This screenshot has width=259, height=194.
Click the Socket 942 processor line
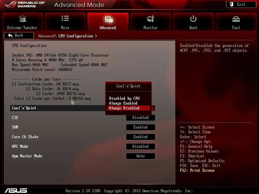60,55
